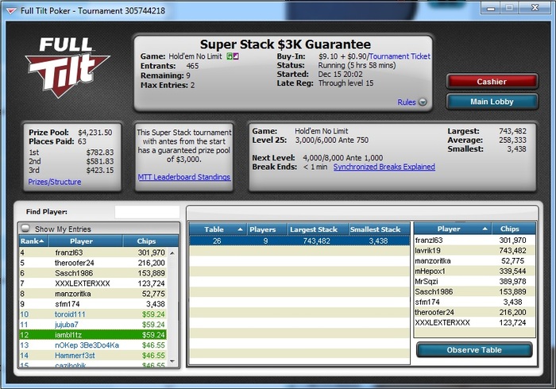
Task: Open the Prizes/Structure link
Action: click(x=55, y=182)
